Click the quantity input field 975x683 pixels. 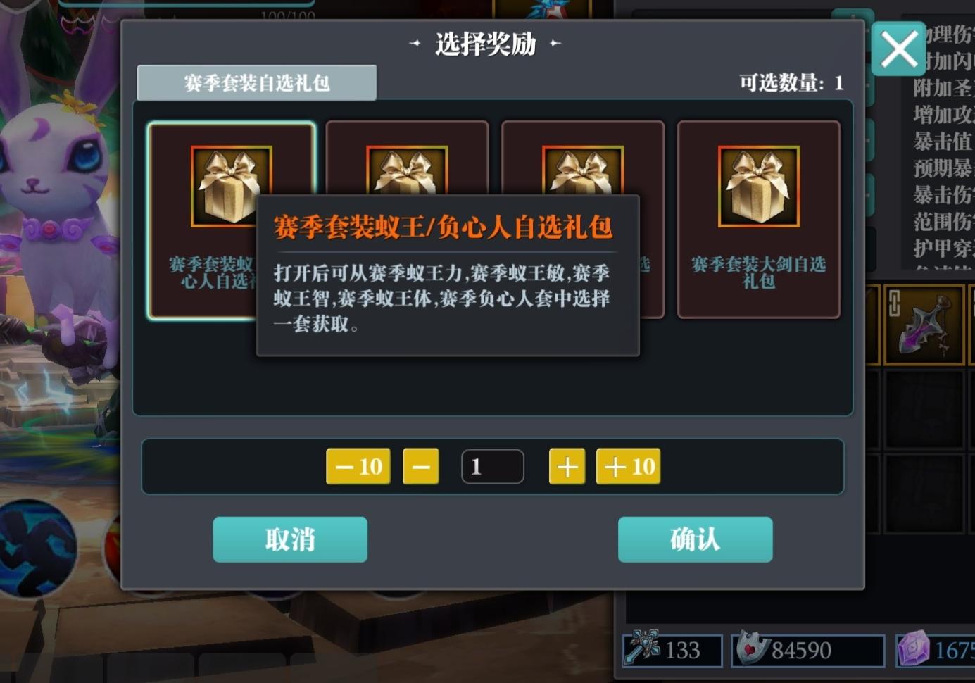pyautogui.click(x=493, y=467)
